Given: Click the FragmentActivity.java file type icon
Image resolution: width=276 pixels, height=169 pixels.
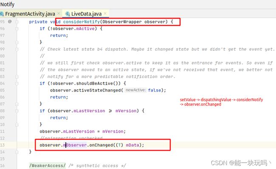Looking at the screenshot, I should coord(2,14).
